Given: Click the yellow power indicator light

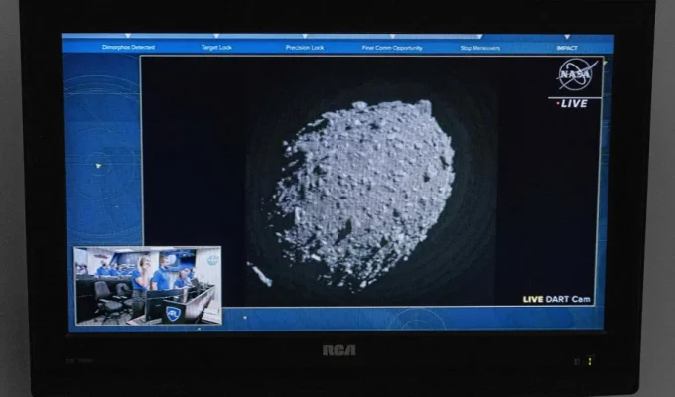Looking at the screenshot, I should click(590, 361).
